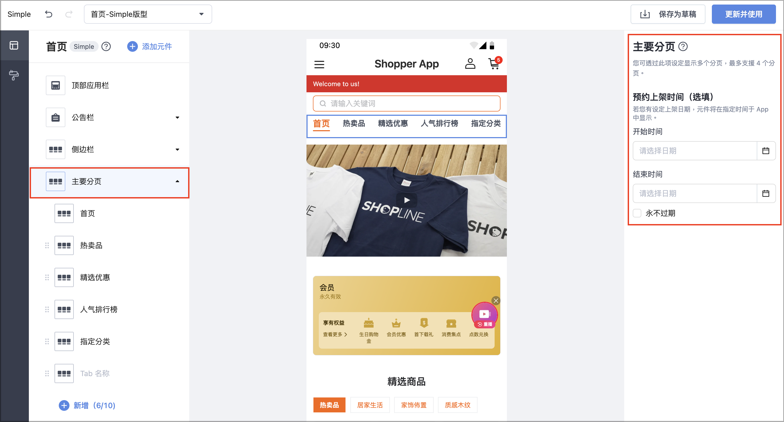The height and width of the screenshot is (422, 784).
Task: Select the Tab 名称 placeholder row
Action: pos(110,374)
